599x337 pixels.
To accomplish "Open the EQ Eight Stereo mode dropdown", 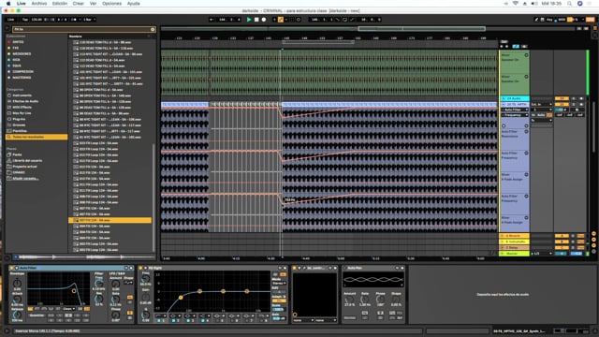I will [279, 284].
